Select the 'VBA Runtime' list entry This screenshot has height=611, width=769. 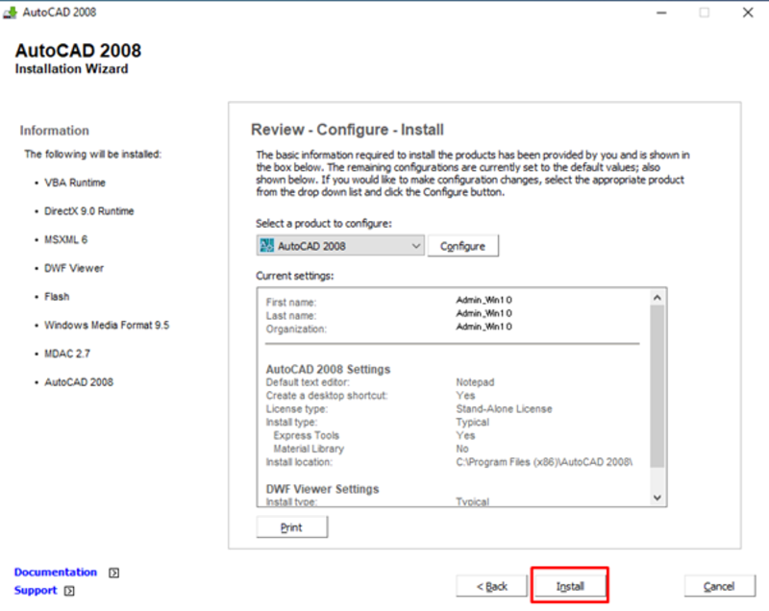[75, 183]
